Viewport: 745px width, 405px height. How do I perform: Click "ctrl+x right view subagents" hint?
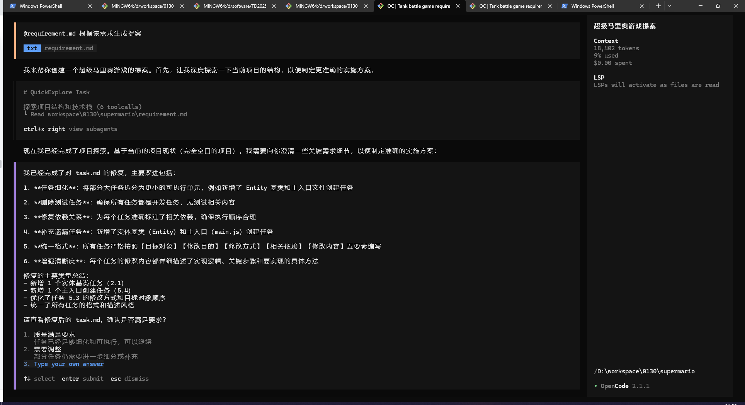pyautogui.click(x=70, y=129)
